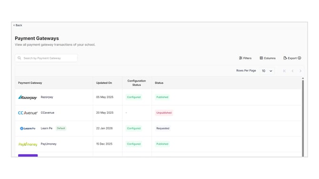Click the Requested status badge
This screenshot has width=319, height=179.
[163, 129]
